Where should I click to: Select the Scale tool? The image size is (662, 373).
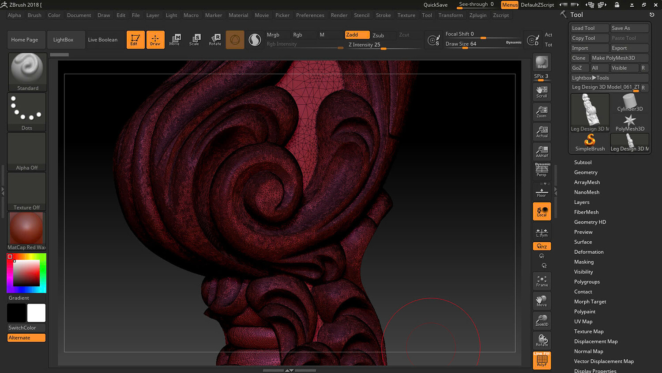coord(194,39)
